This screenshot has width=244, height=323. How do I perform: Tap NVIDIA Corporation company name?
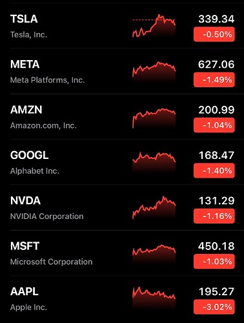click(47, 216)
